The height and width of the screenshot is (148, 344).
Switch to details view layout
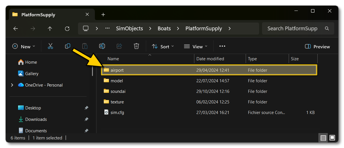(323, 138)
